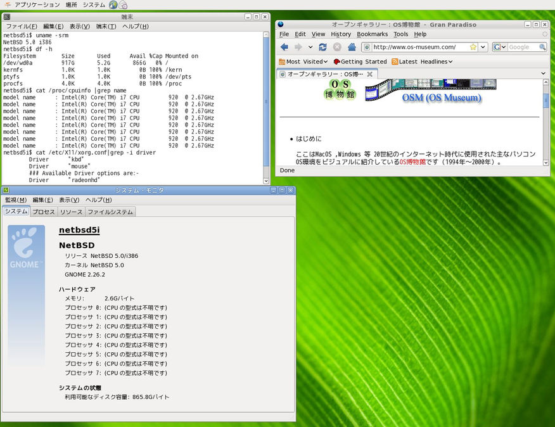Click the search magnifier icon
The width and height of the screenshot is (555, 427).
pos(542,47)
